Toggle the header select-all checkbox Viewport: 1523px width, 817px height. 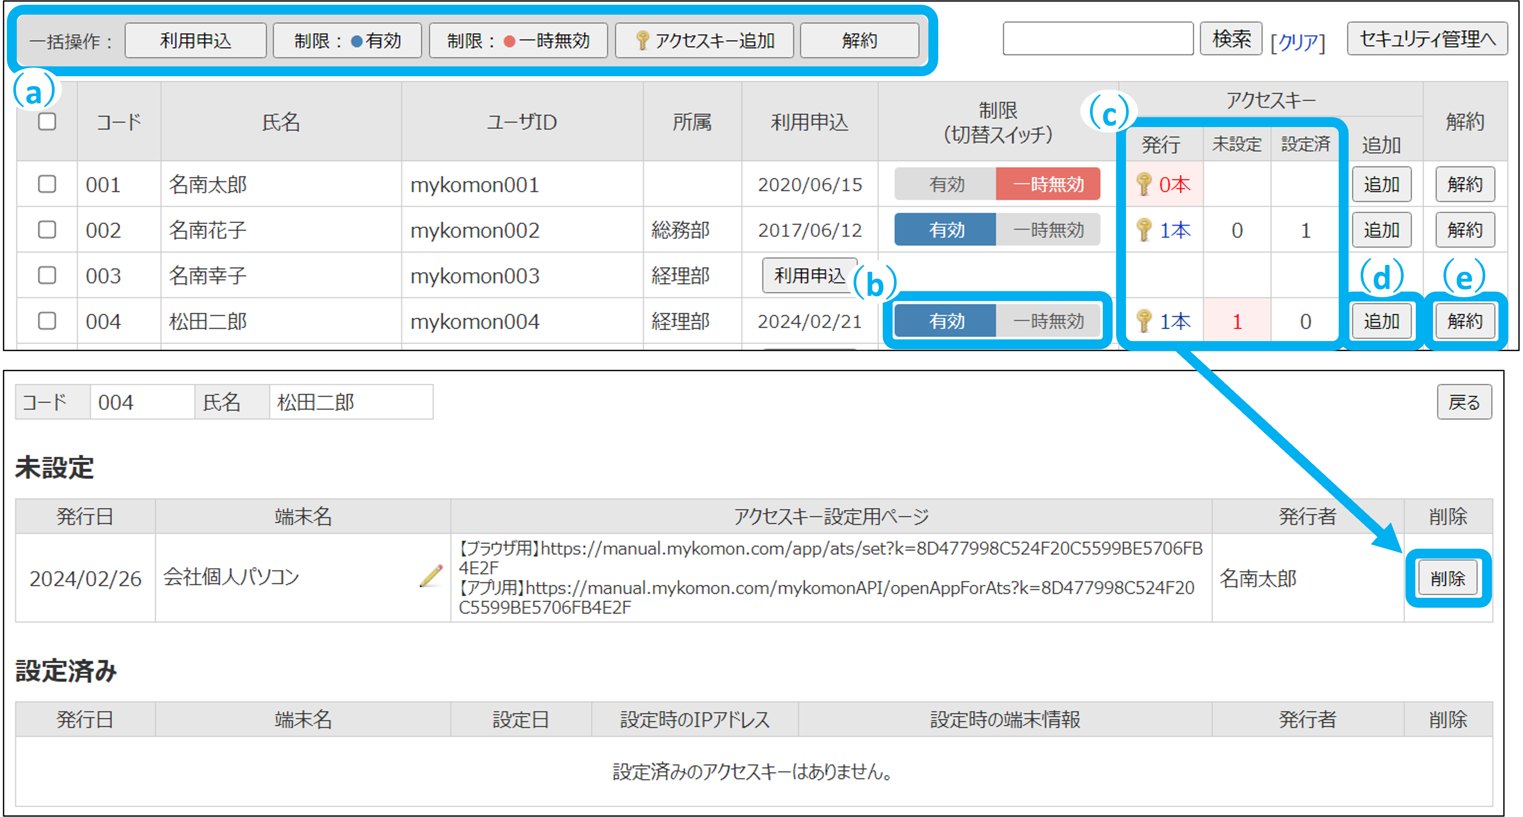pos(47,122)
